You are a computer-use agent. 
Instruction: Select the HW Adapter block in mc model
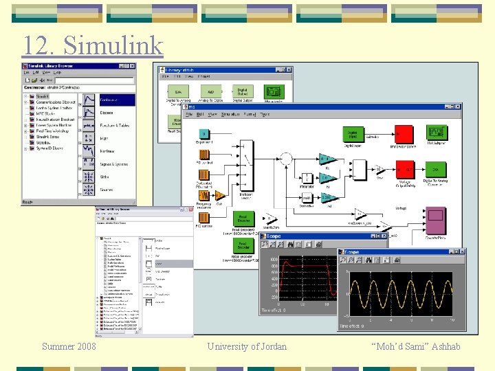click(437, 132)
